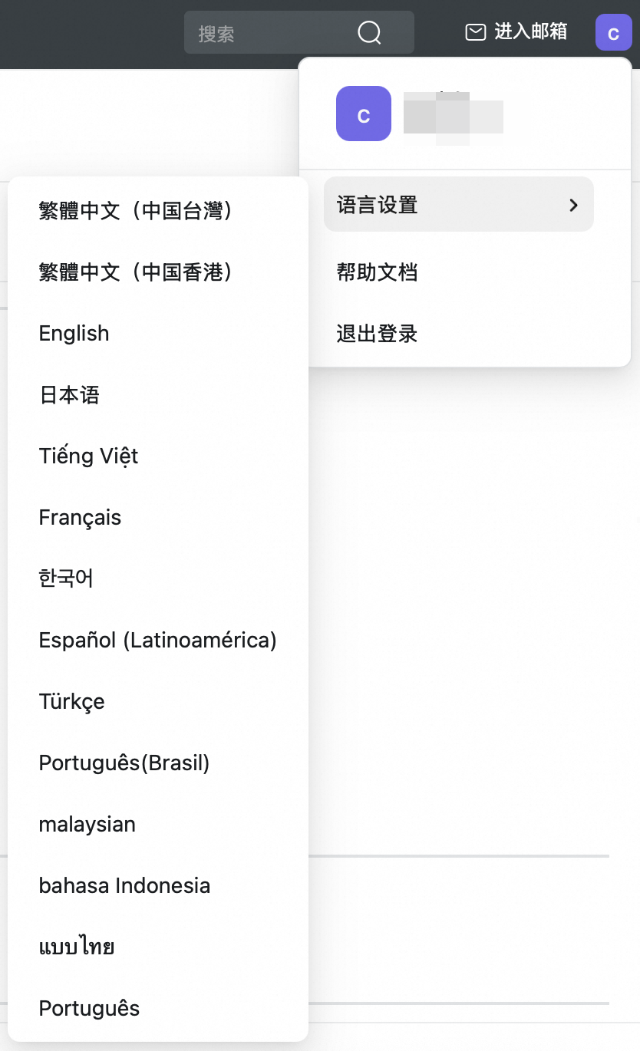Click the search magnifier icon
Viewport: 640px width, 1051px height.
point(369,32)
